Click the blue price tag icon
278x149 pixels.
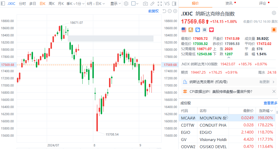pos(197,30)
